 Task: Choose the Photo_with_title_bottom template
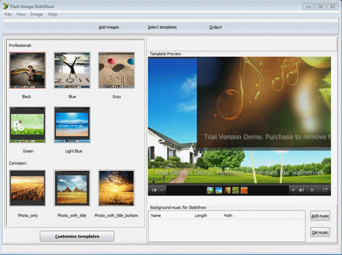[116, 188]
